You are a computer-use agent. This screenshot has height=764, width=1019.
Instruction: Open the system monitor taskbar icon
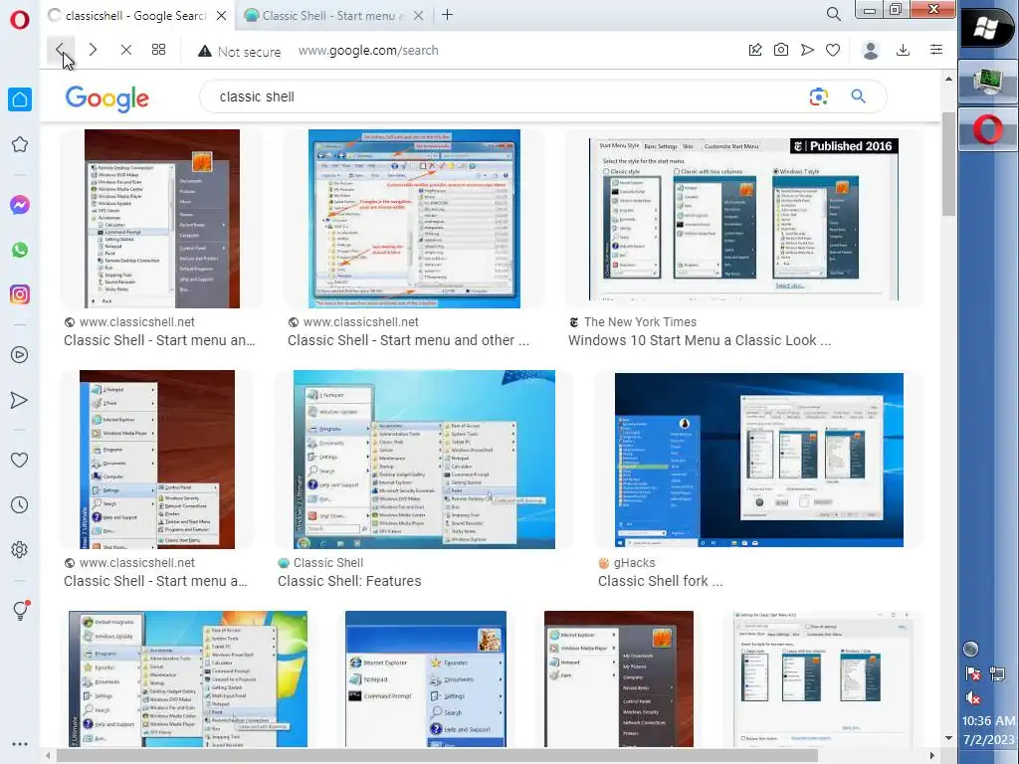tap(988, 82)
